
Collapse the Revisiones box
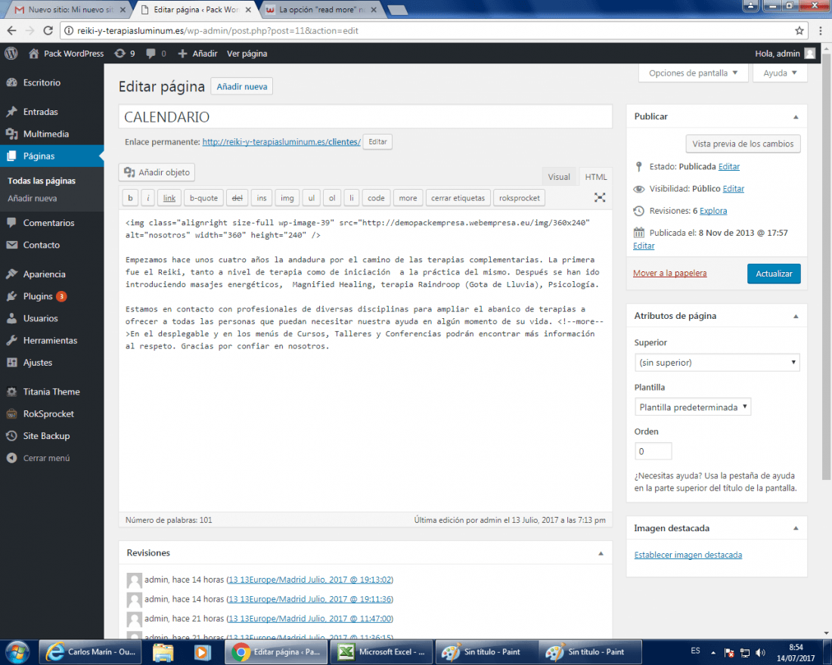pyautogui.click(x=601, y=553)
